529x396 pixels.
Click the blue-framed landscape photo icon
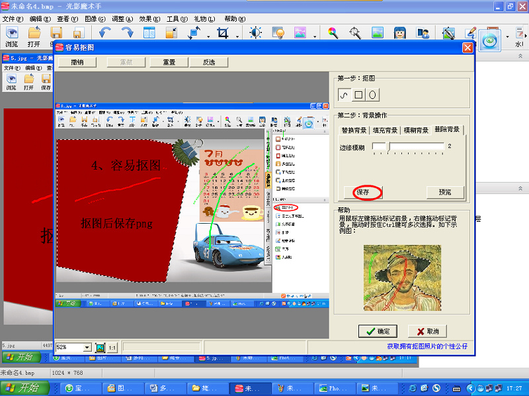click(378, 32)
